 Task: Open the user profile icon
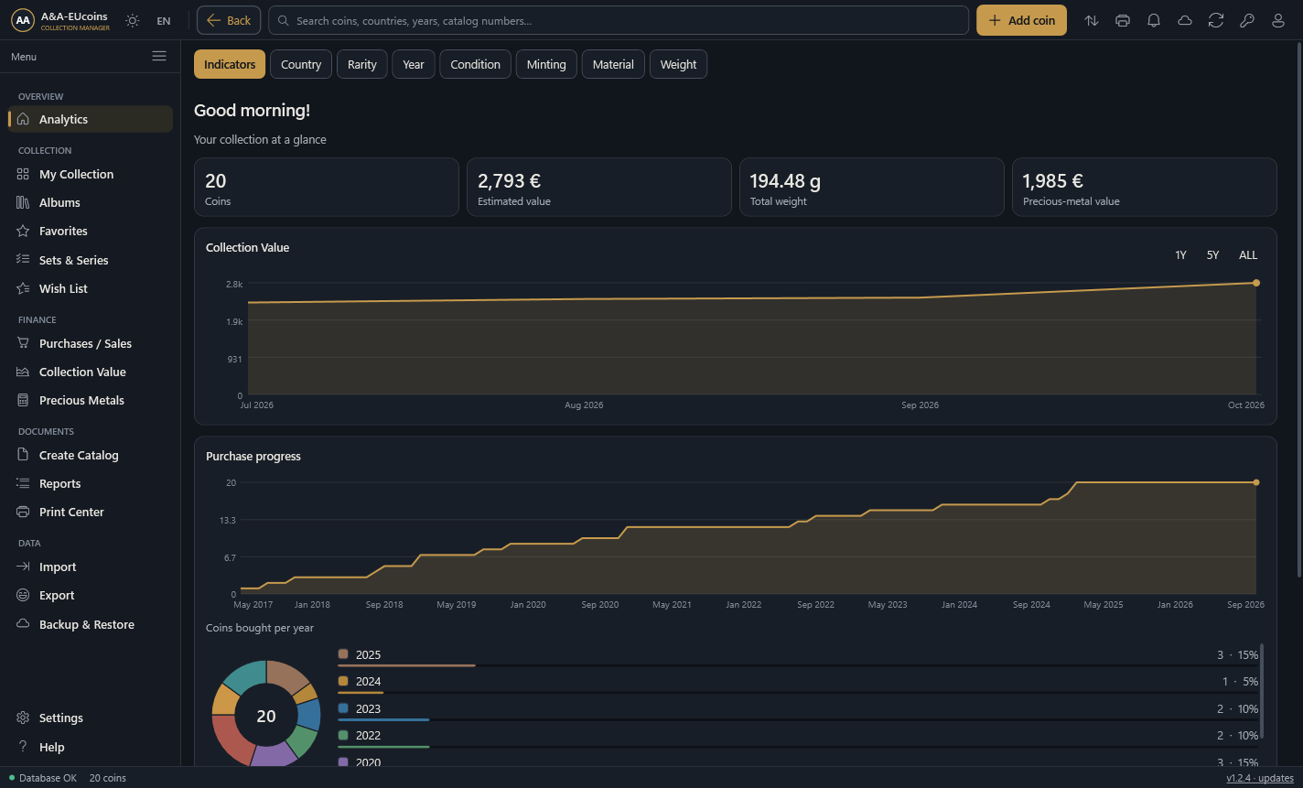point(1278,20)
